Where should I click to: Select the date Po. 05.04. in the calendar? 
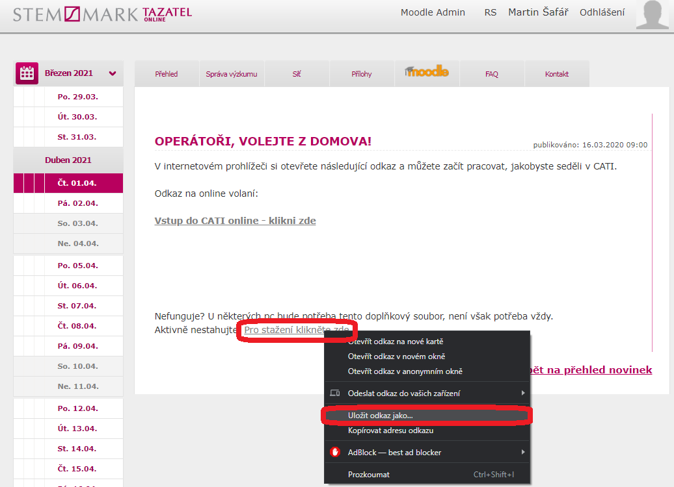coord(77,266)
